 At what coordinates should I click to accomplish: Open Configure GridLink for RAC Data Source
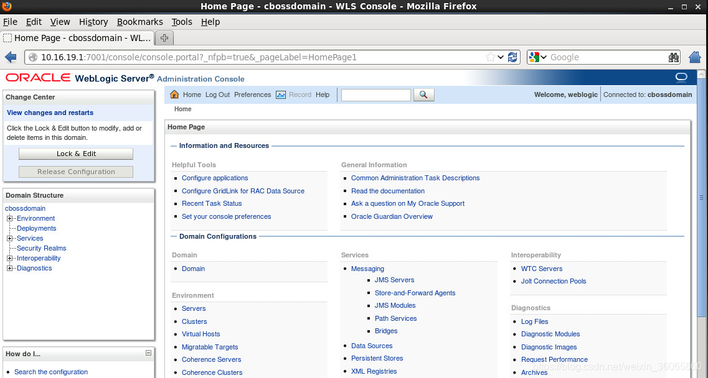point(243,191)
